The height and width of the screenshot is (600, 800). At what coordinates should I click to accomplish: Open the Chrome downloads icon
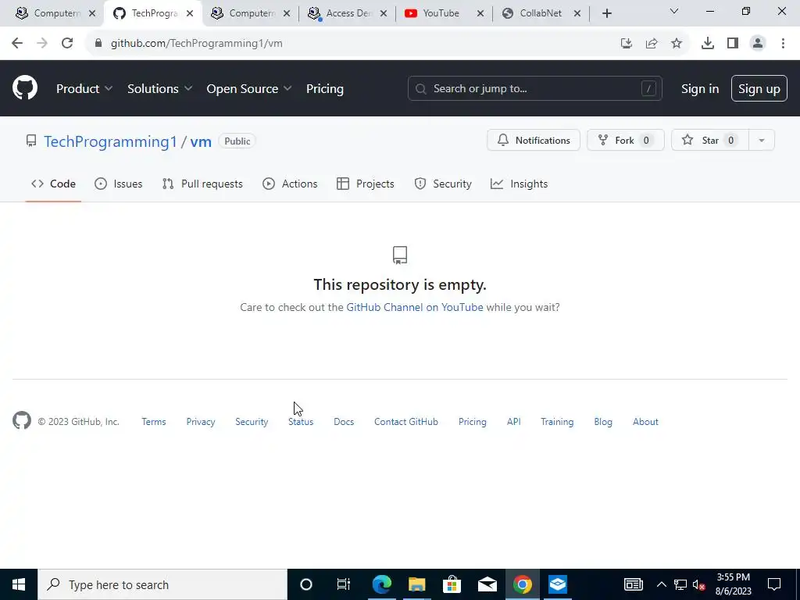[708, 44]
